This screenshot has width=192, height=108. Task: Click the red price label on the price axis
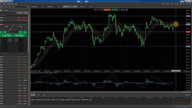[x=188, y=32]
